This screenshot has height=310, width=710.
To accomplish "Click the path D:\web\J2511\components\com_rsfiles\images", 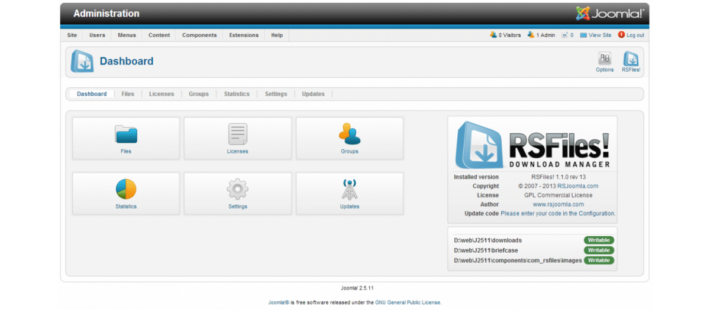I will click(518, 260).
